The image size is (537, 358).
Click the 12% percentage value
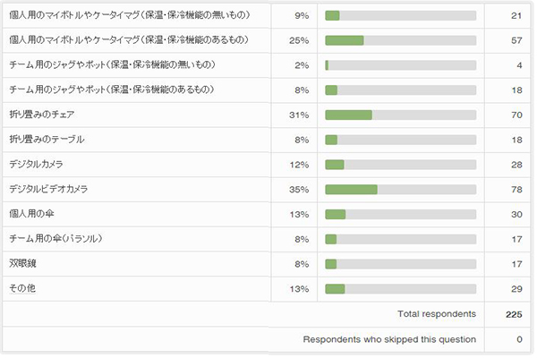click(x=299, y=165)
